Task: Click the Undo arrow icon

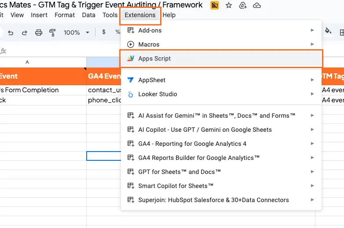Action: (11, 33)
